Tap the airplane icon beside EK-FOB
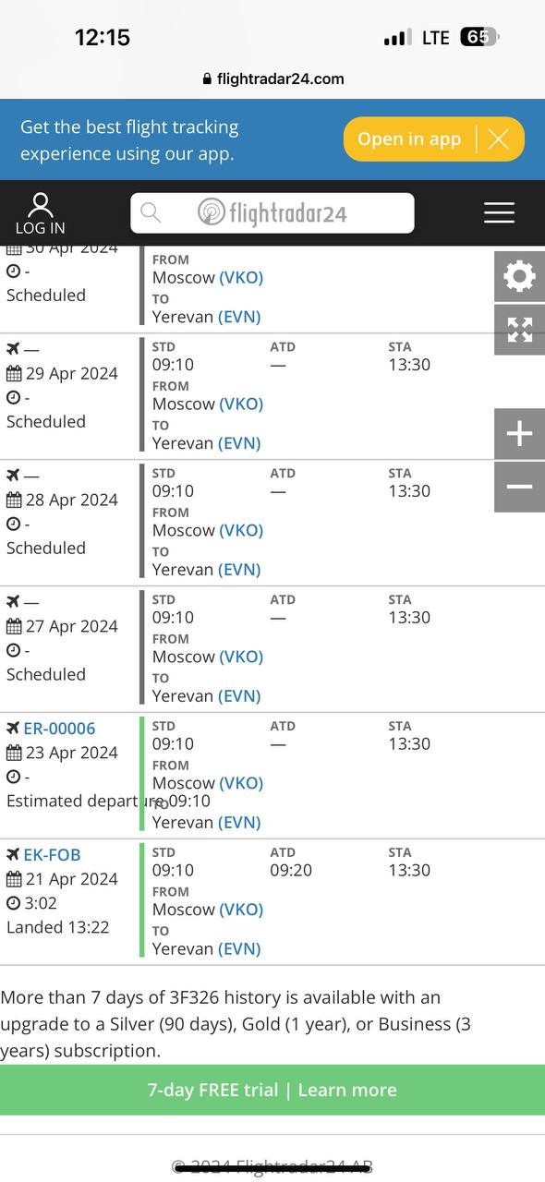The image size is (545, 1182). coord(13,855)
